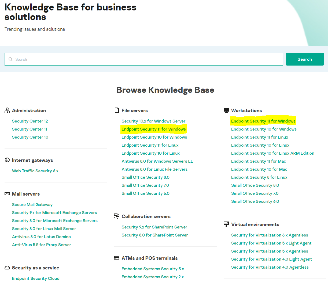Open Endpoint Security Cloud link
The image size is (328, 282).
[x=36, y=279]
